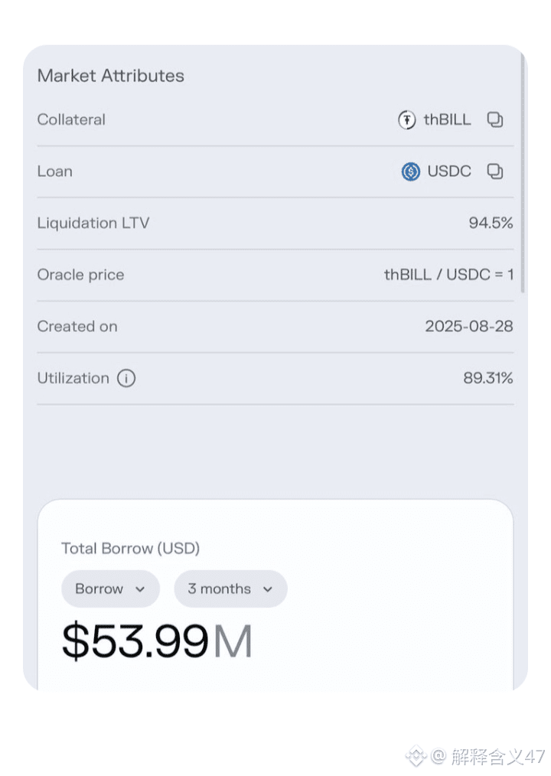This screenshot has height=776, width=551.
Task: Click the oracle price thBILL / USDC value
Action: coord(448,275)
